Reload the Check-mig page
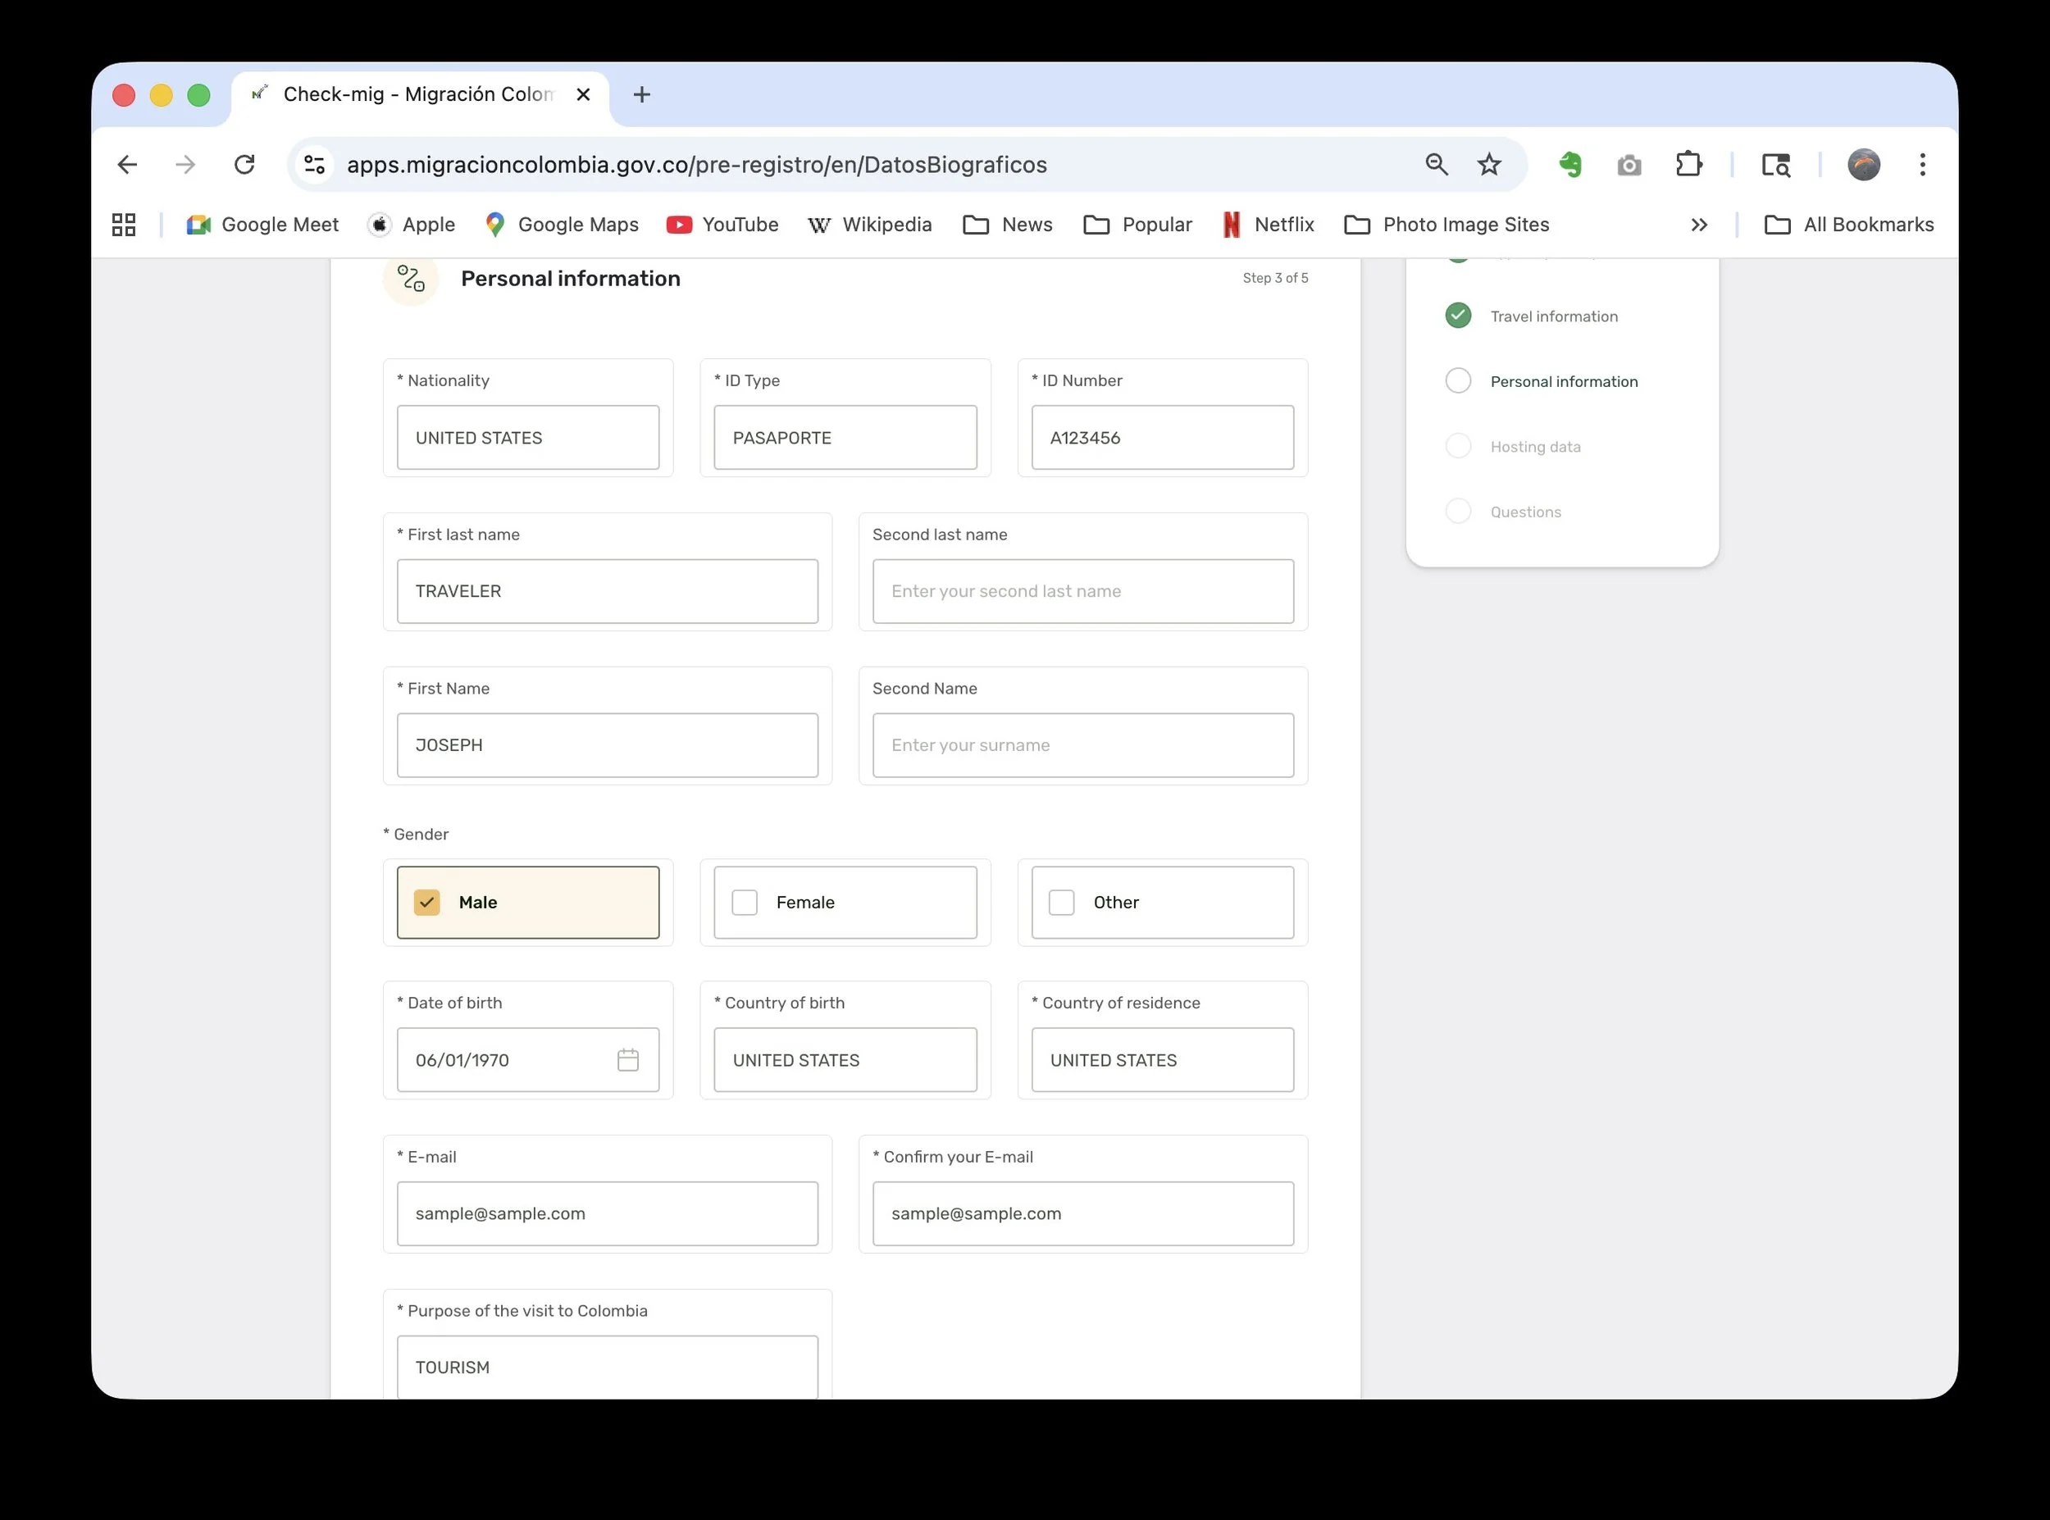This screenshot has height=1520, width=2050. coord(244,165)
